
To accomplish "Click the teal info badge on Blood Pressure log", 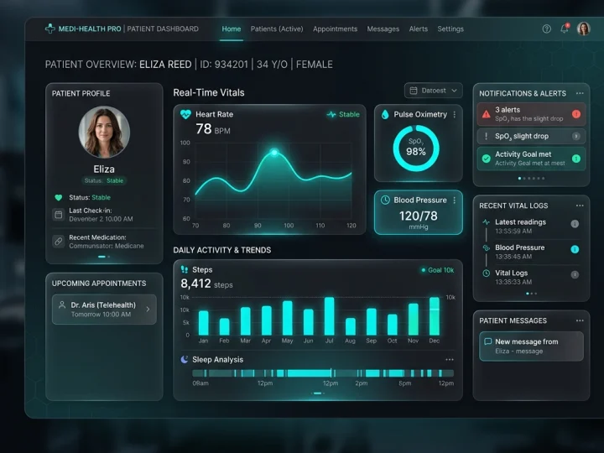I will 575,249.
